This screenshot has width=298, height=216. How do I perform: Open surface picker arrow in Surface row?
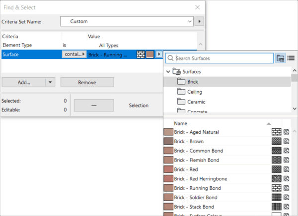coord(159,54)
